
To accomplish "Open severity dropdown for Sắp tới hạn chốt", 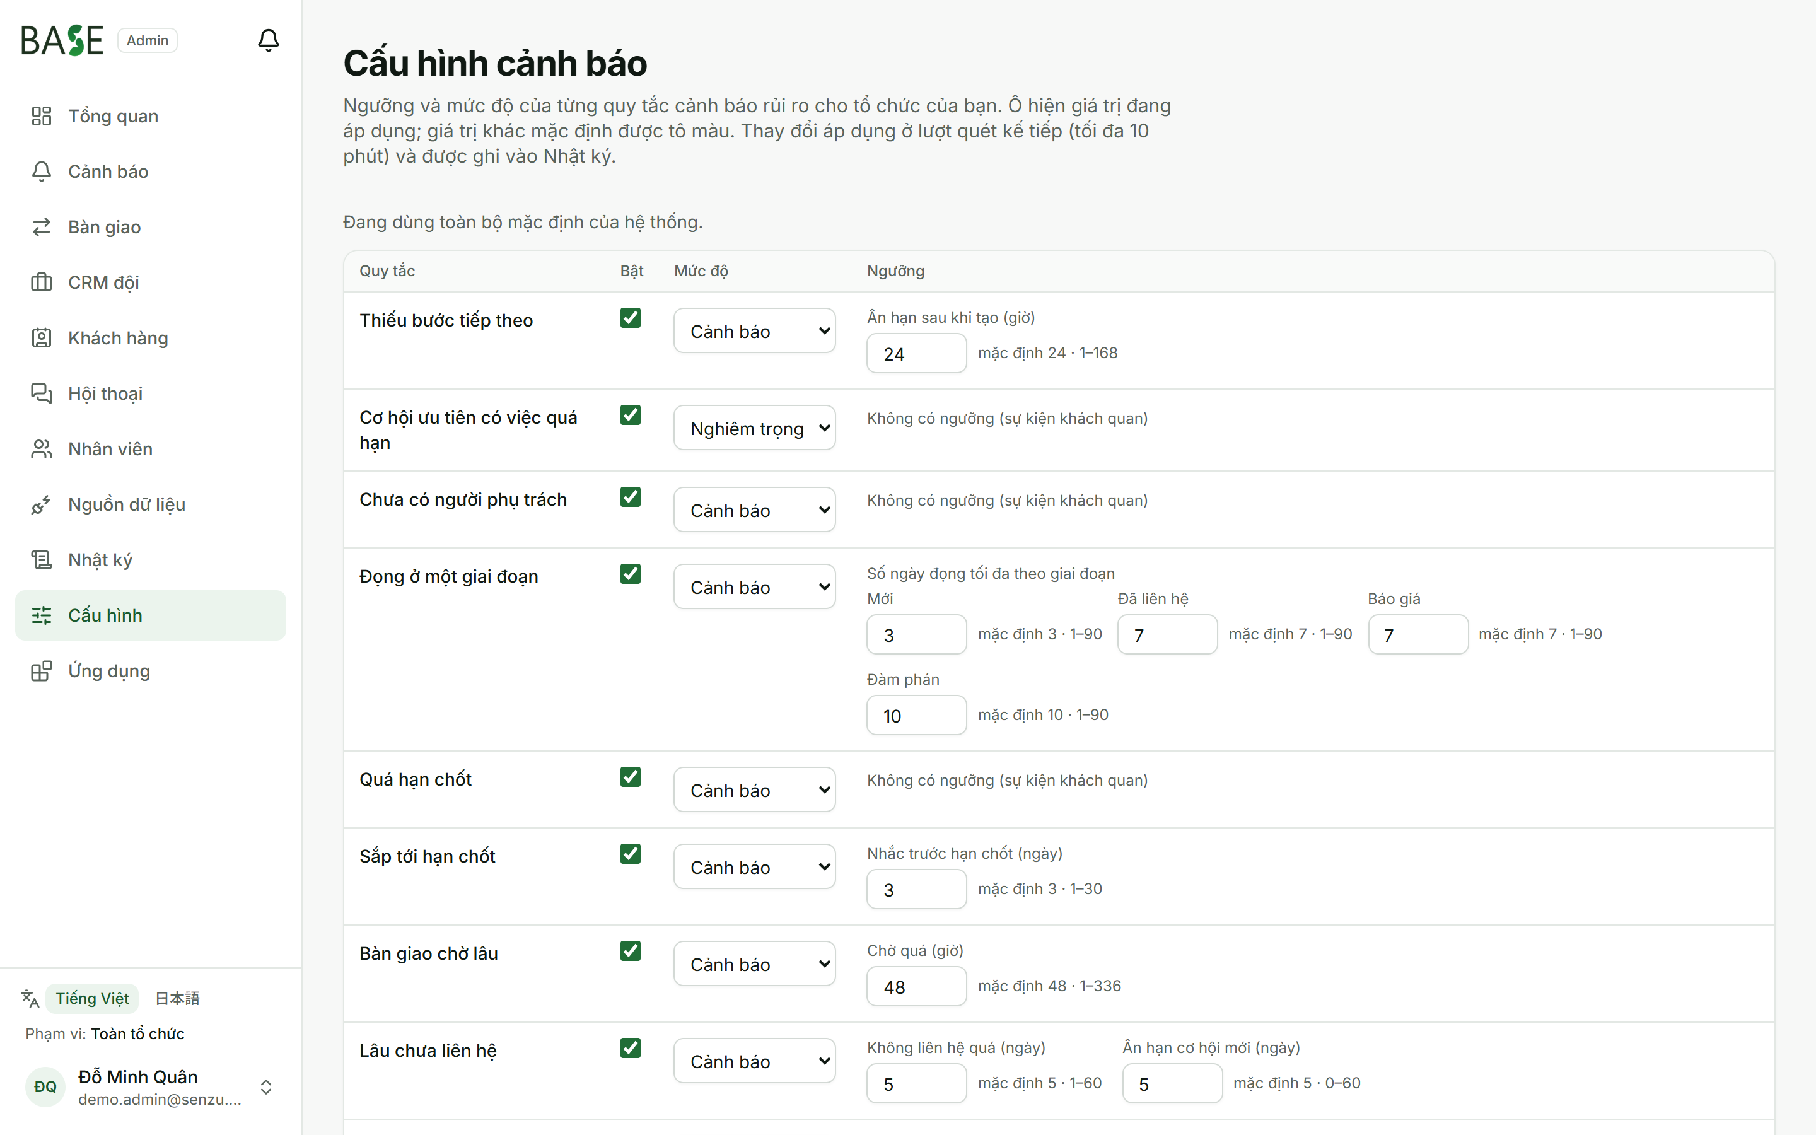I will [754, 867].
